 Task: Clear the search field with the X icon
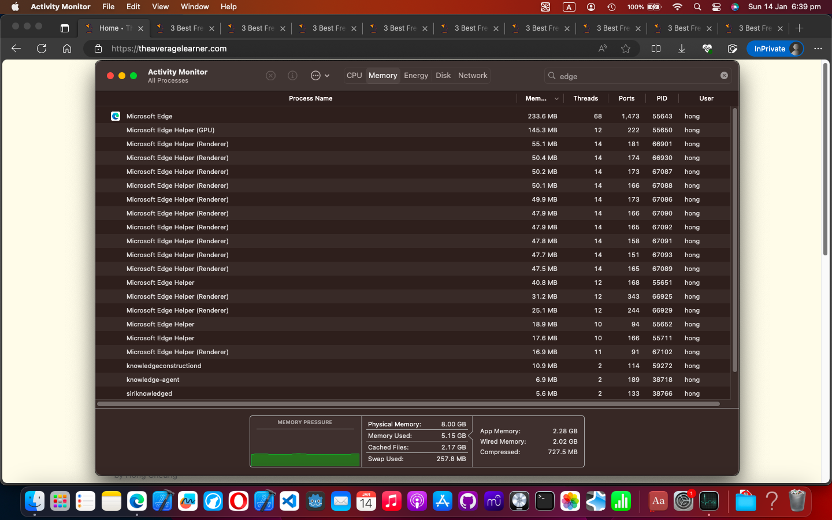coord(724,76)
